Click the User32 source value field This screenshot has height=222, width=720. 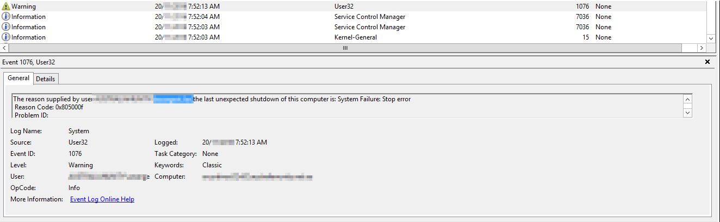tap(78, 142)
